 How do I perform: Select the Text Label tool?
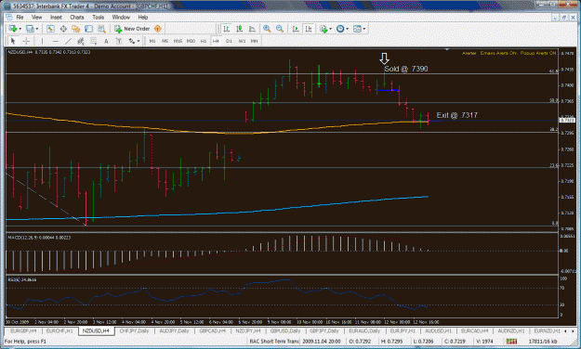[x=119, y=41]
